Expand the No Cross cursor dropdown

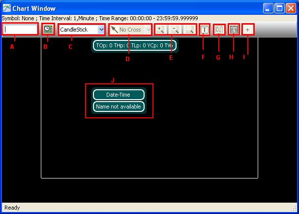tap(148, 30)
